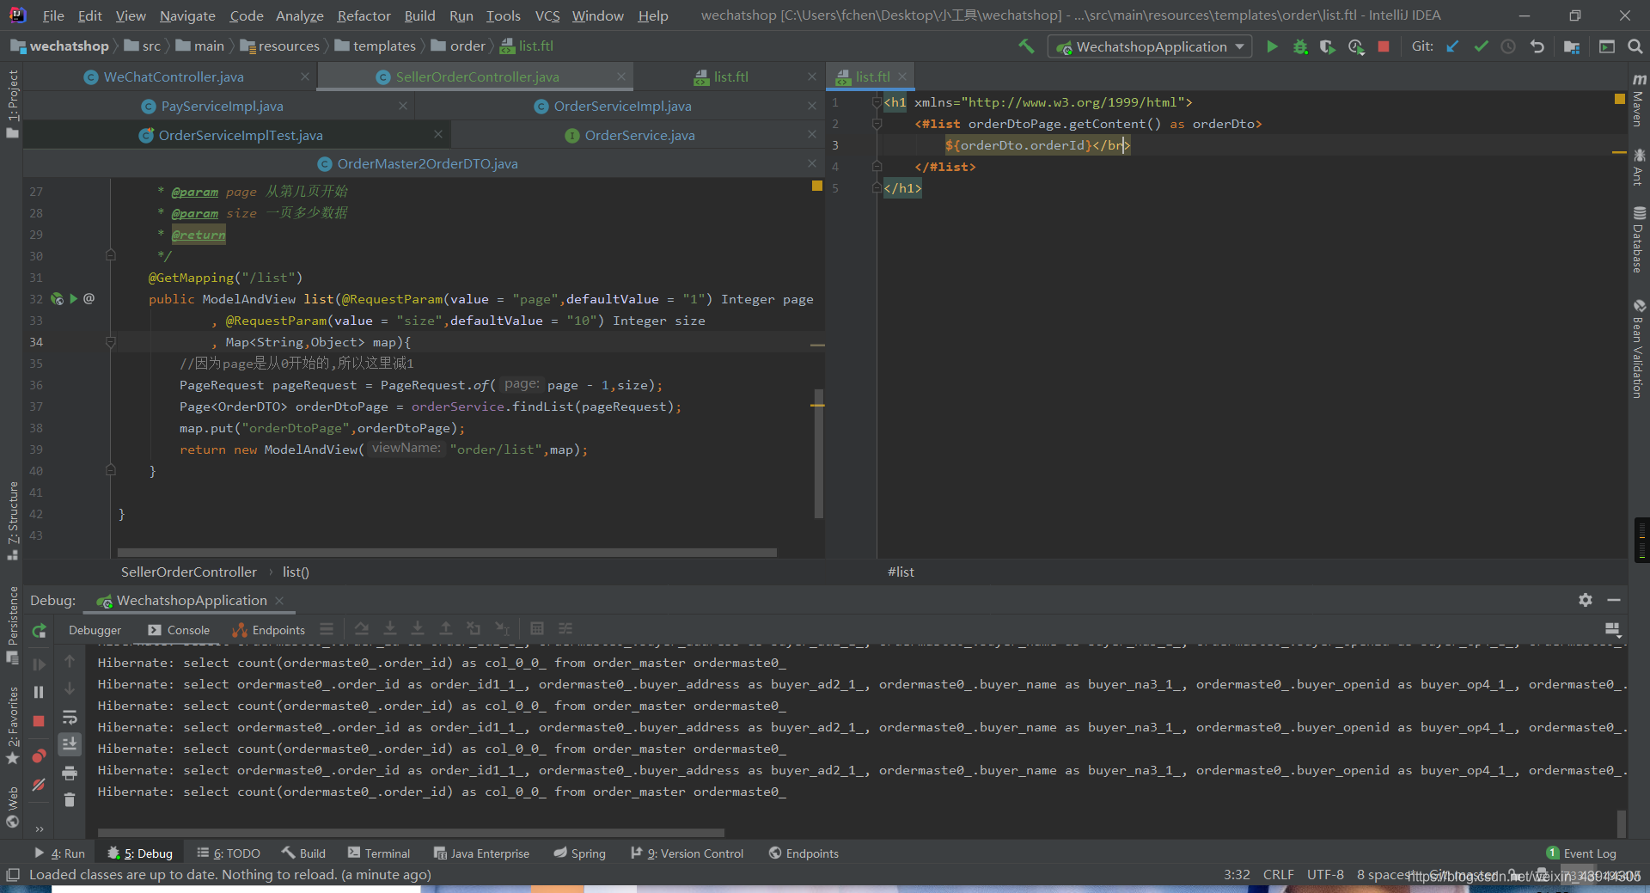
Task: Open the Database tool window
Action: tap(1639, 240)
